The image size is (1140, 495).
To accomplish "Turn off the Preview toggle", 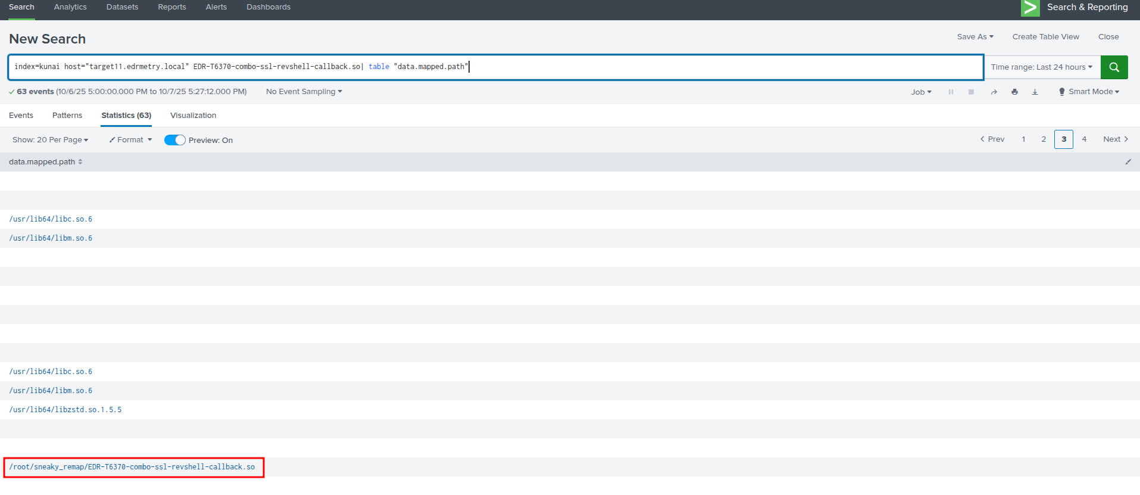I will click(175, 140).
